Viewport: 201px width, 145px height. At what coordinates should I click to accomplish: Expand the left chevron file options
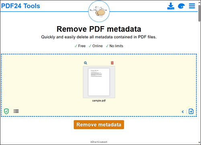point(183,112)
